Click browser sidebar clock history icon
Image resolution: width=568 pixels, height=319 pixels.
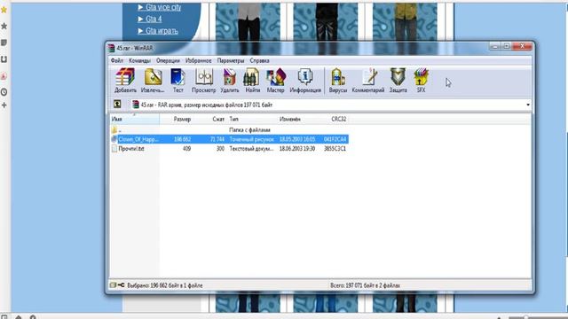click(x=4, y=92)
